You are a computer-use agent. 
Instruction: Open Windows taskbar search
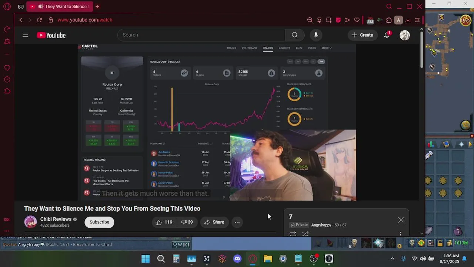tap(161, 259)
